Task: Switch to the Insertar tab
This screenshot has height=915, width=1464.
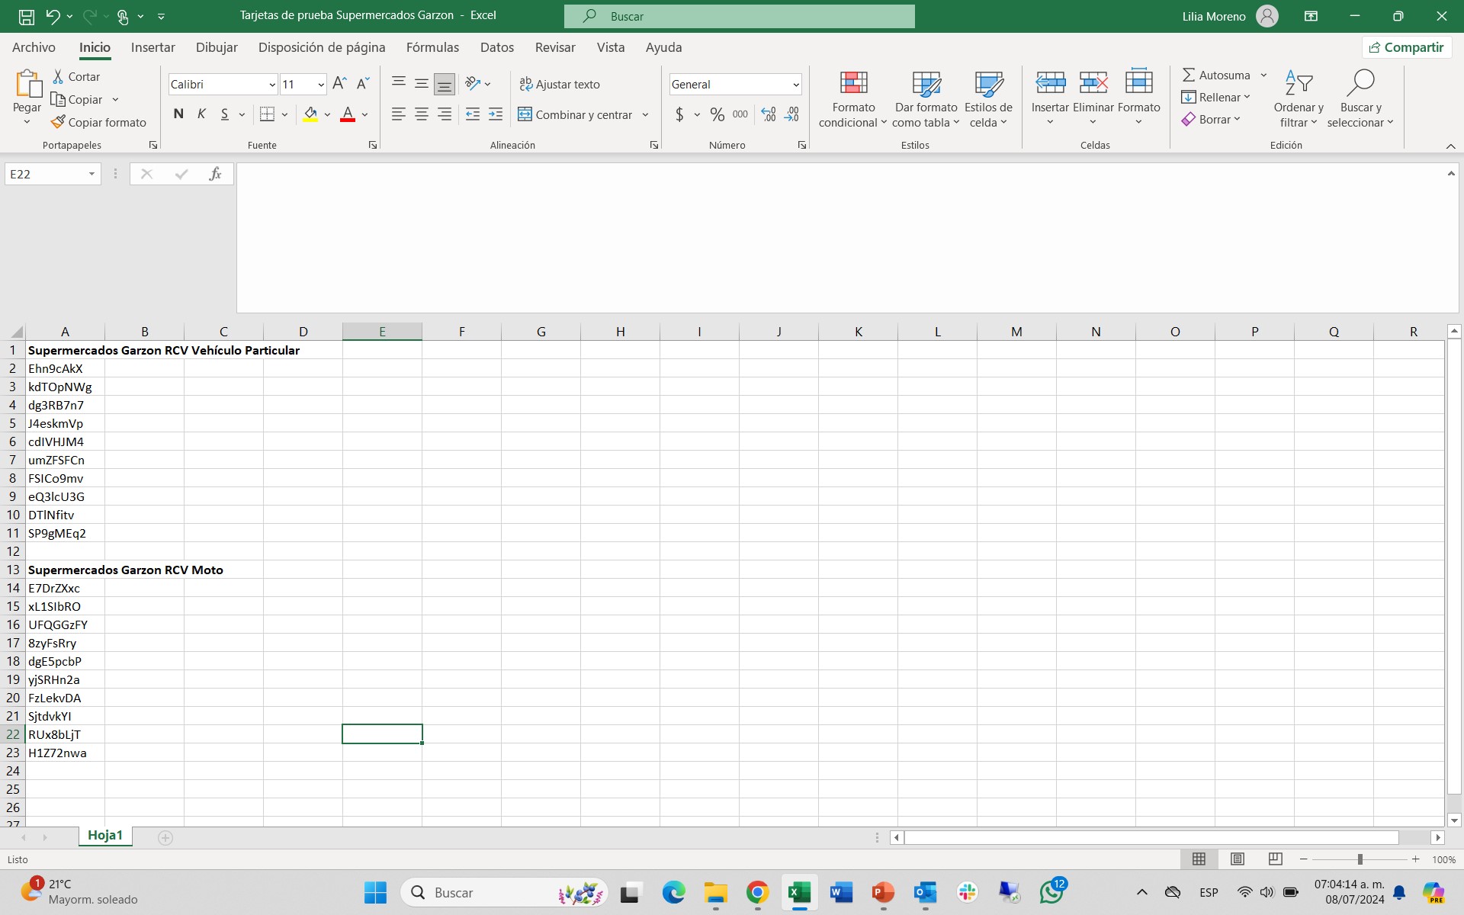Action: 152,47
